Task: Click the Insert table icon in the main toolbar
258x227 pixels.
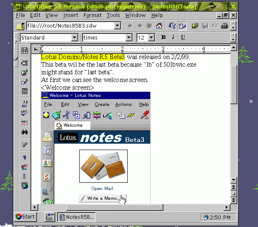Action: [x=25, y=51]
